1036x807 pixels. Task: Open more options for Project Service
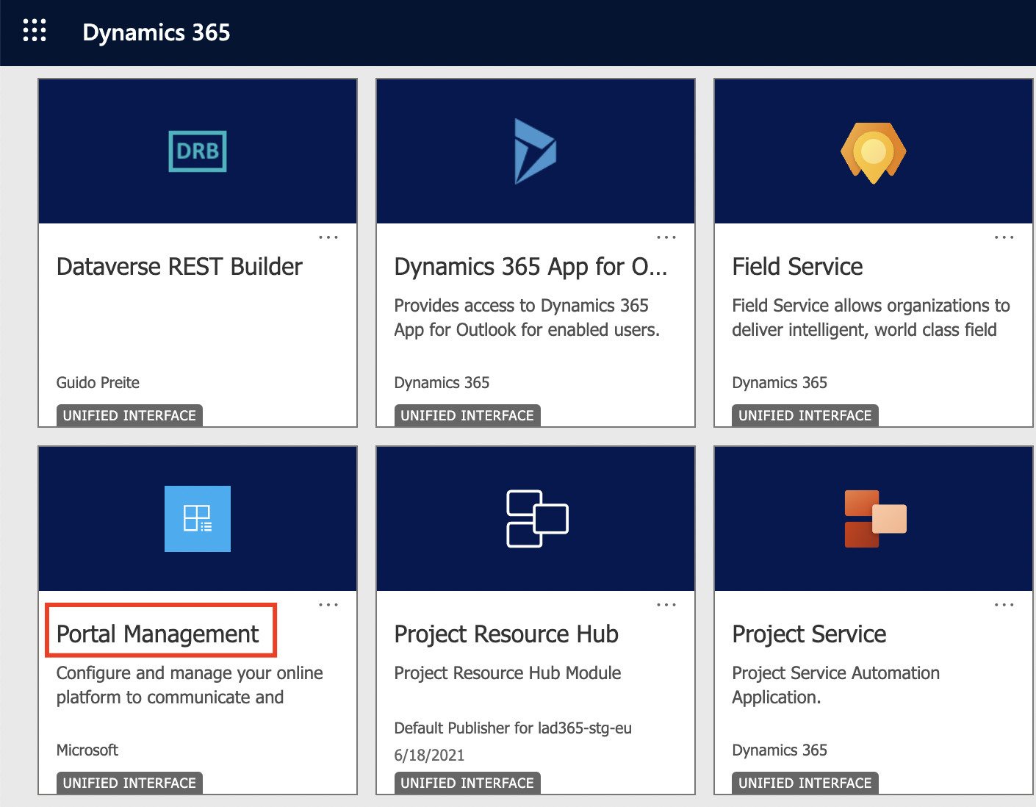pyautogui.click(x=1004, y=605)
